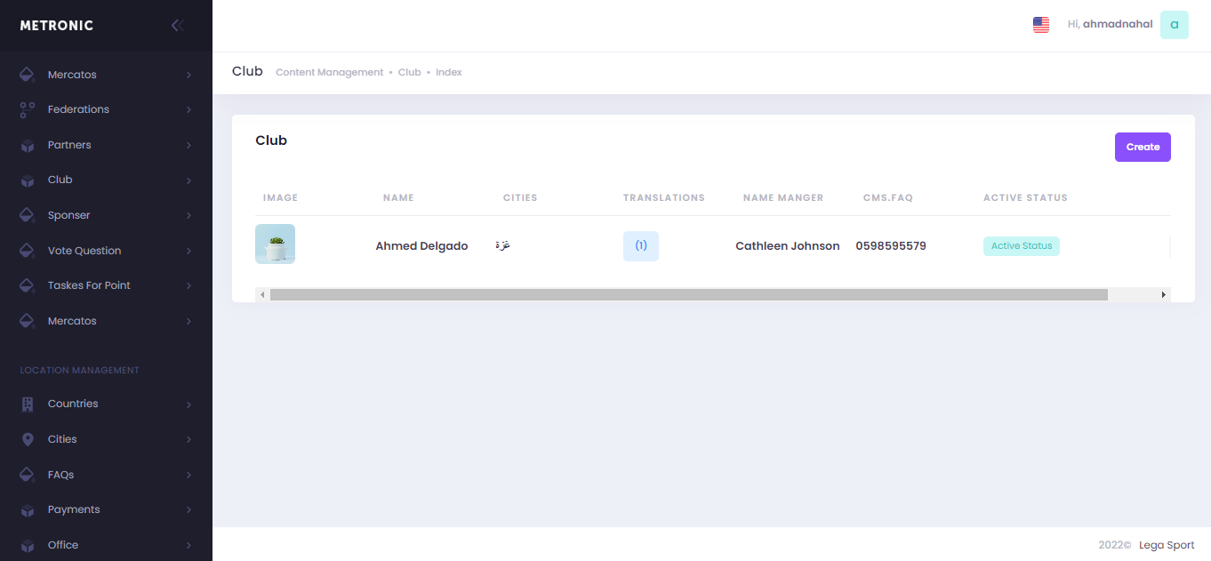This screenshot has width=1211, height=561.
Task: Click the horizontal scrollbar right arrow
Action: coord(1163,294)
